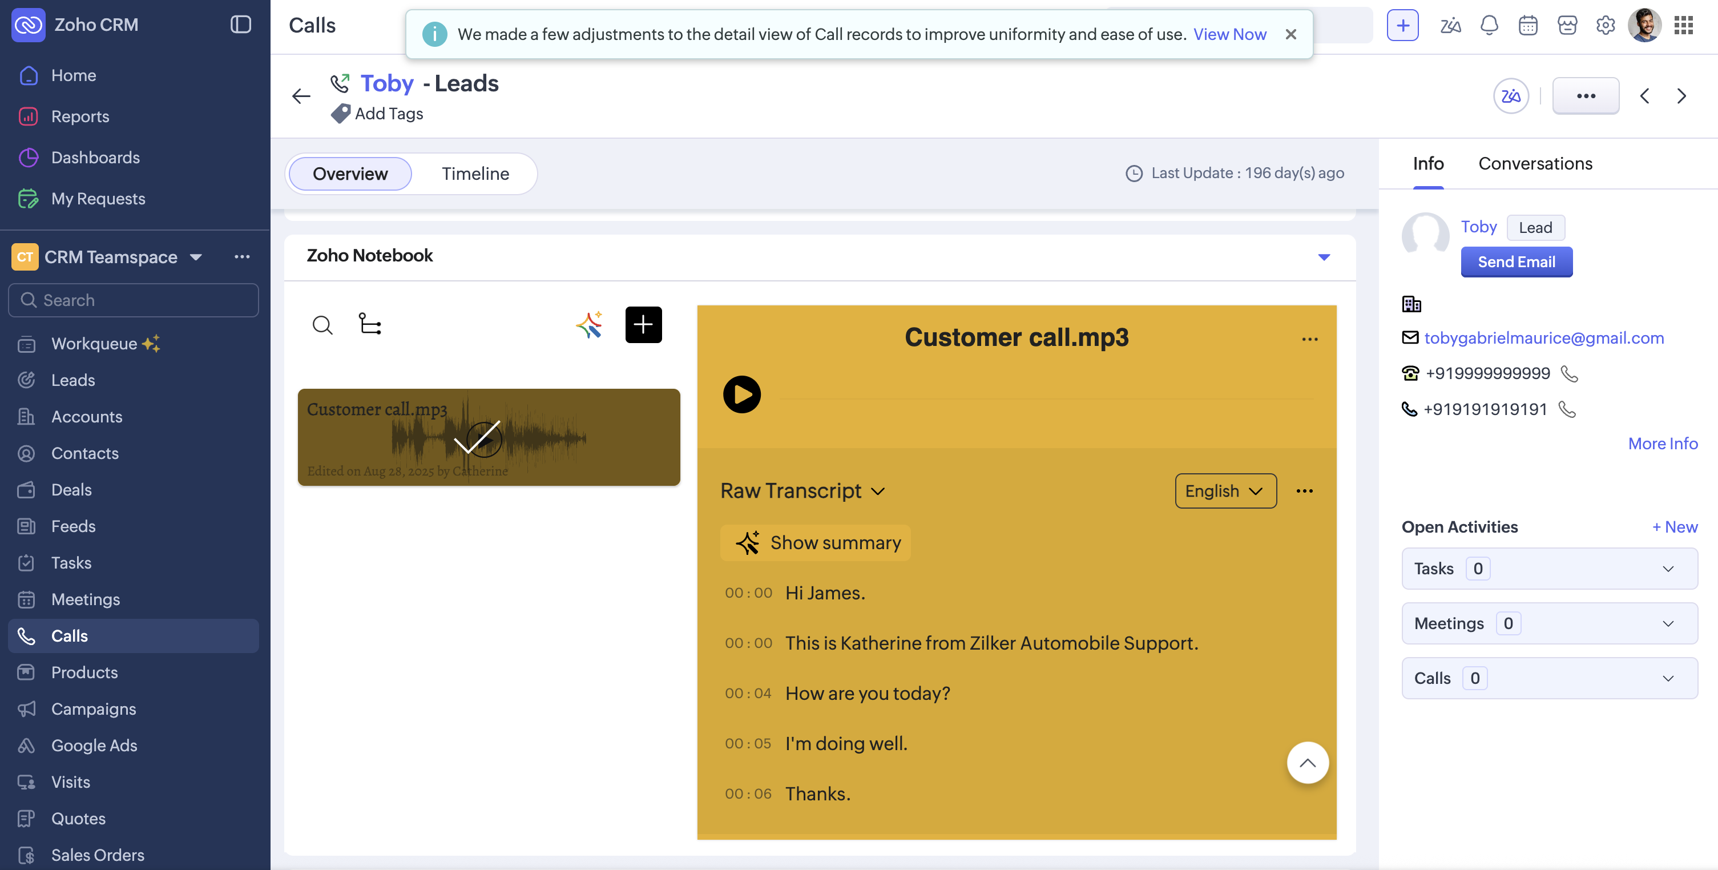Image resolution: width=1718 pixels, height=870 pixels.
Task: Open Deals module in sidebar
Action: 71,489
